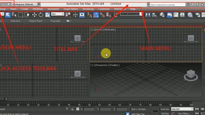Open Key Filters dialog
The height and width of the screenshot is (115, 205).
click(184, 114)
